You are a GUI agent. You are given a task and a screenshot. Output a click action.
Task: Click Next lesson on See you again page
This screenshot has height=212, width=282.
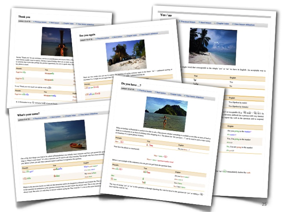pyautogui.click(x=117, y=37)
